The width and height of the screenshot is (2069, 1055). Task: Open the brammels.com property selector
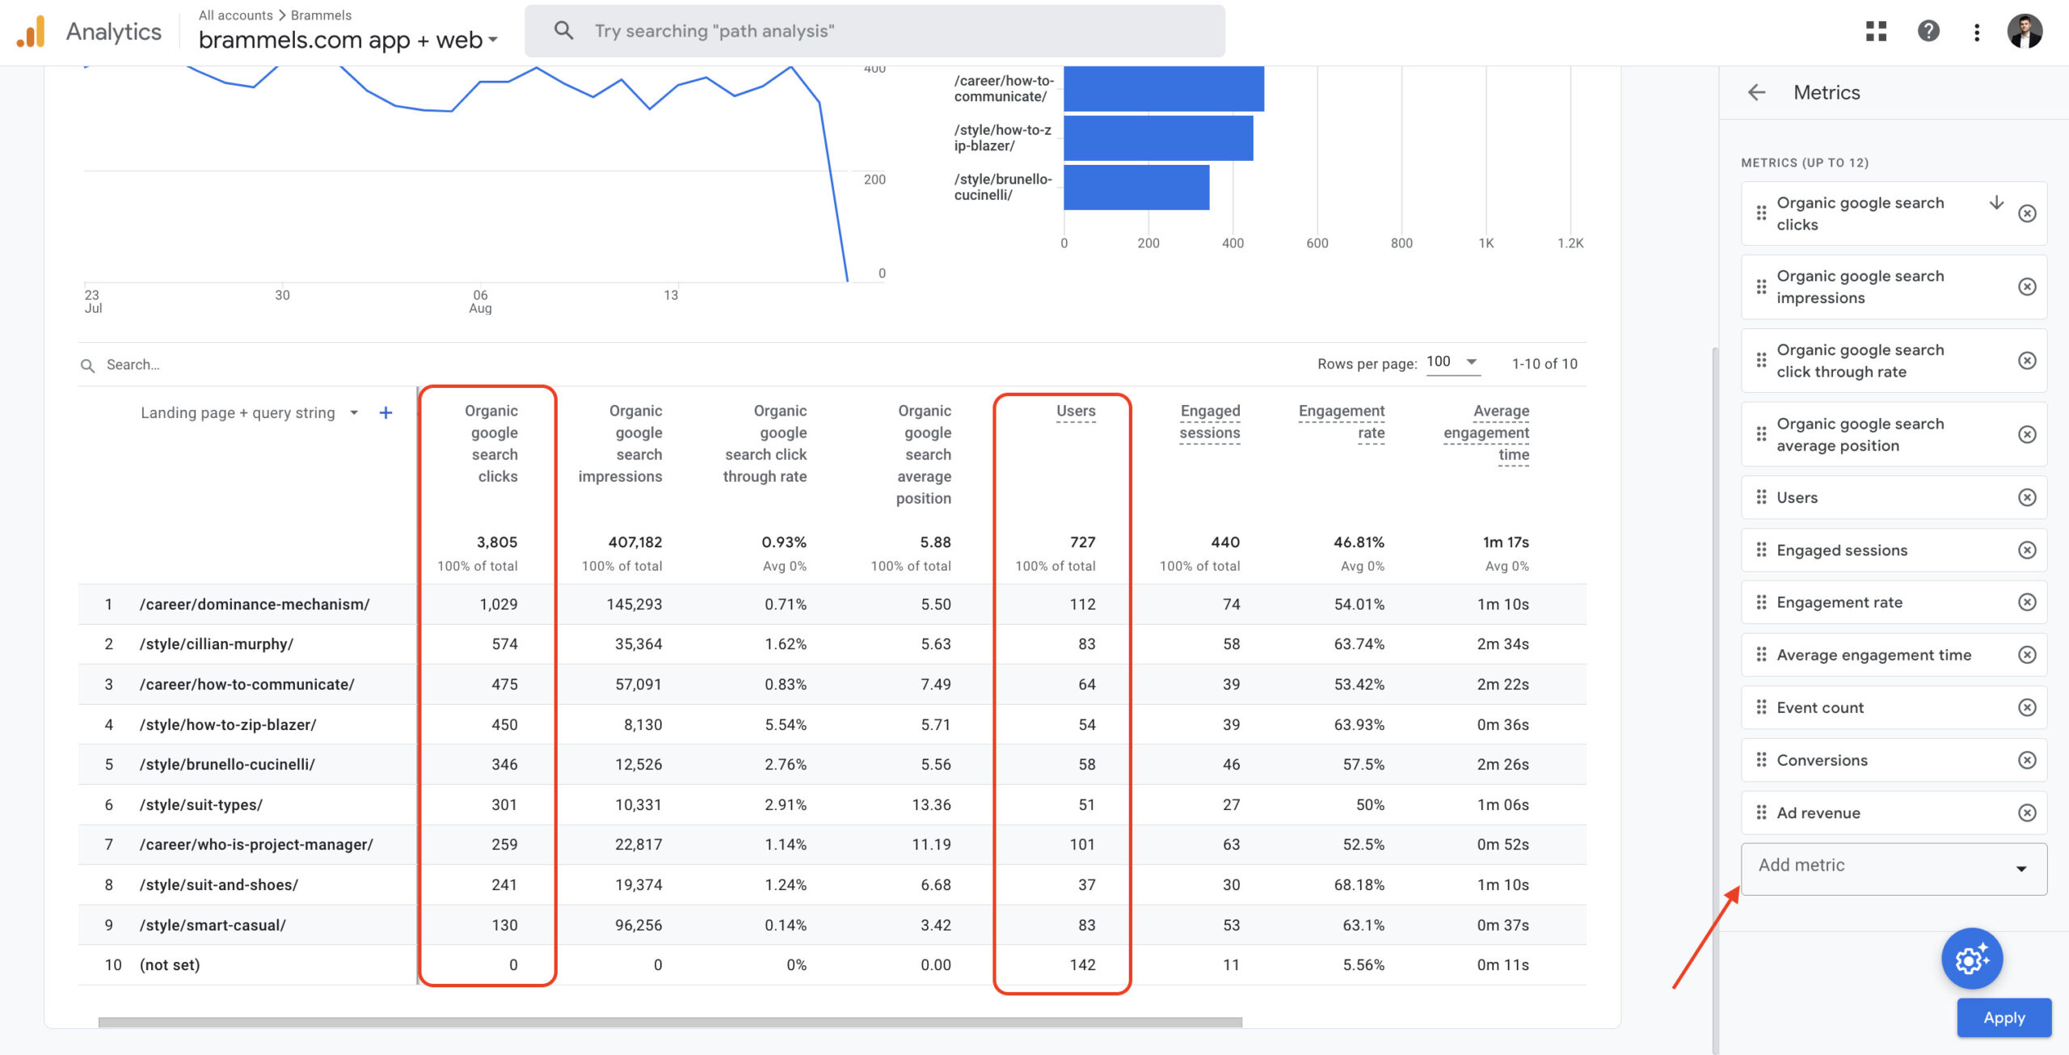click(348, 40)
